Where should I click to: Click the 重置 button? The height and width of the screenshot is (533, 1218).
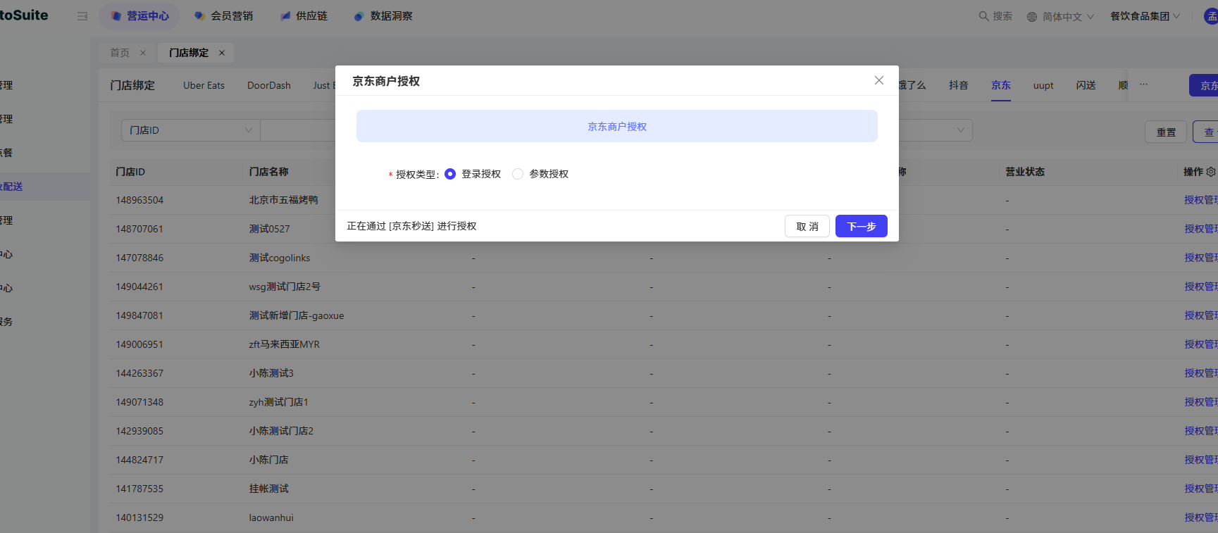(1166, 132)
